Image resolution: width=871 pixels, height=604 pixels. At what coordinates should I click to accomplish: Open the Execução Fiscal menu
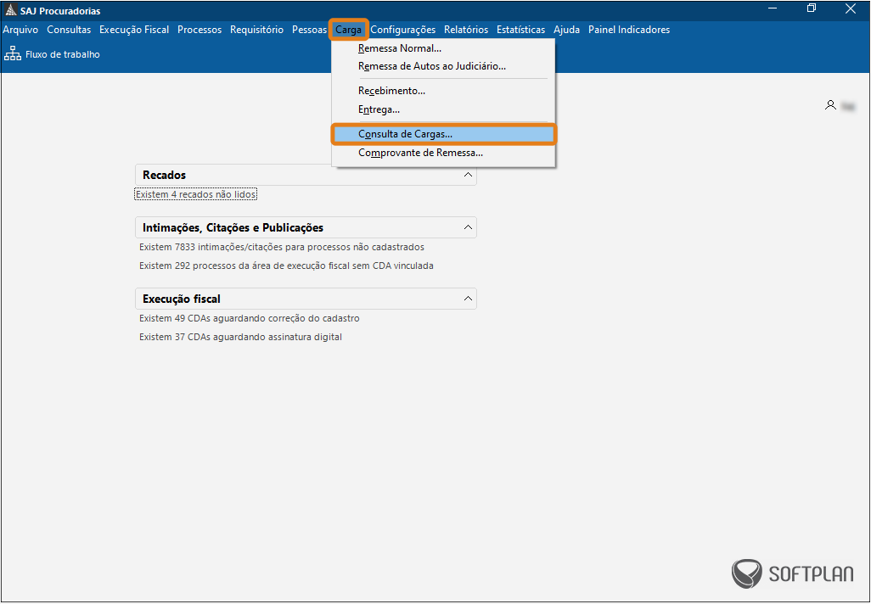point(134,30)
